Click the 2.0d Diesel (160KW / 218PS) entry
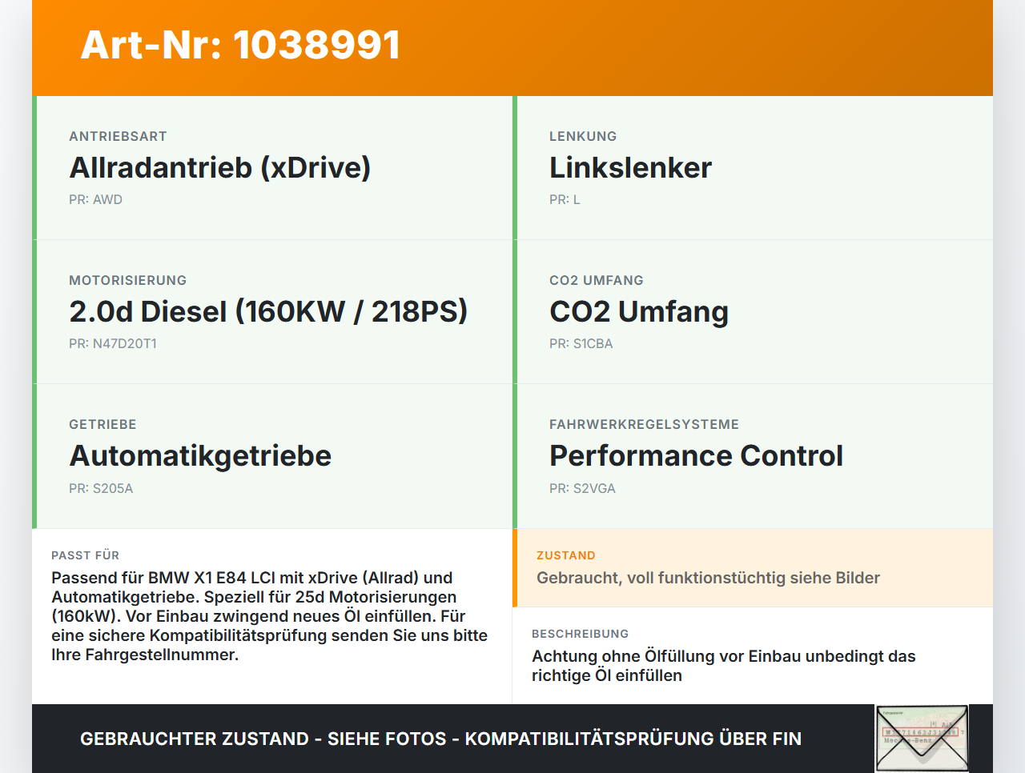The height and width of the screenshot is (773, 1025). point(268,311)
